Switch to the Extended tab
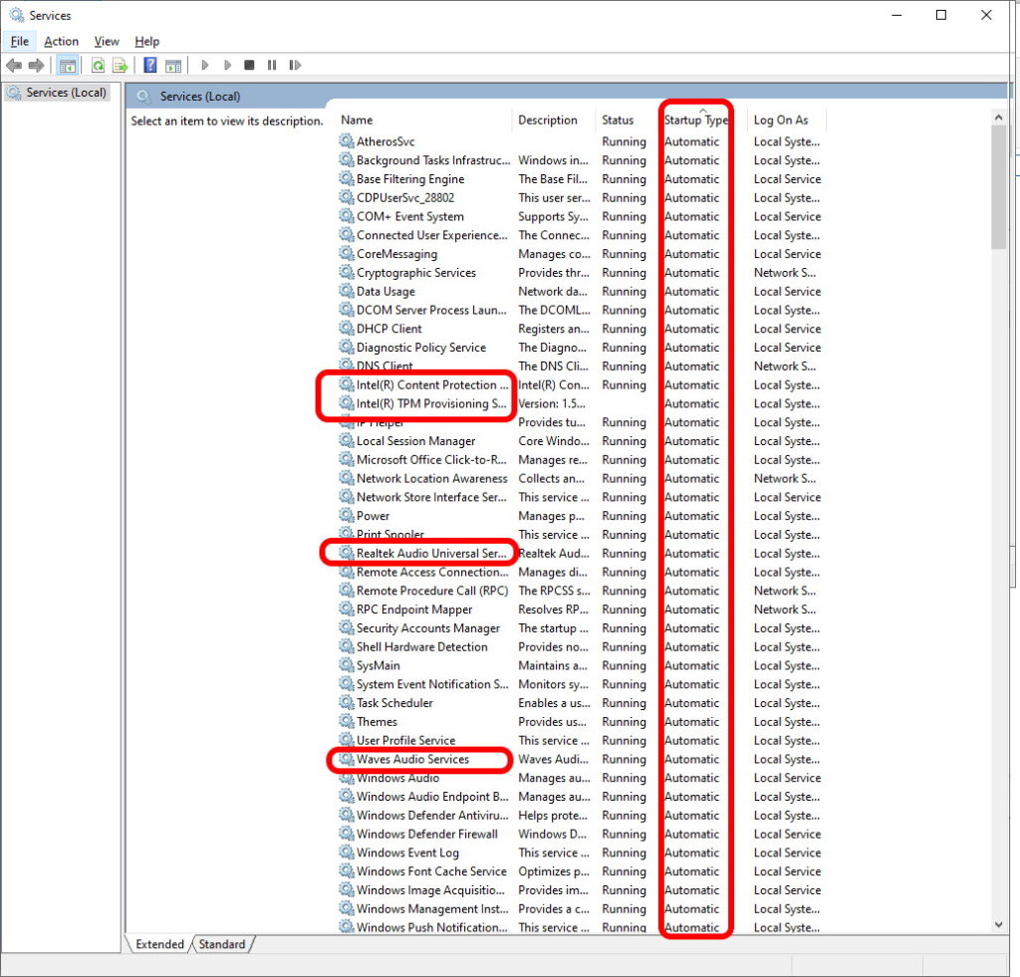Image resolution: width=1020 pixels, height=977 pixels. [158, 944]
